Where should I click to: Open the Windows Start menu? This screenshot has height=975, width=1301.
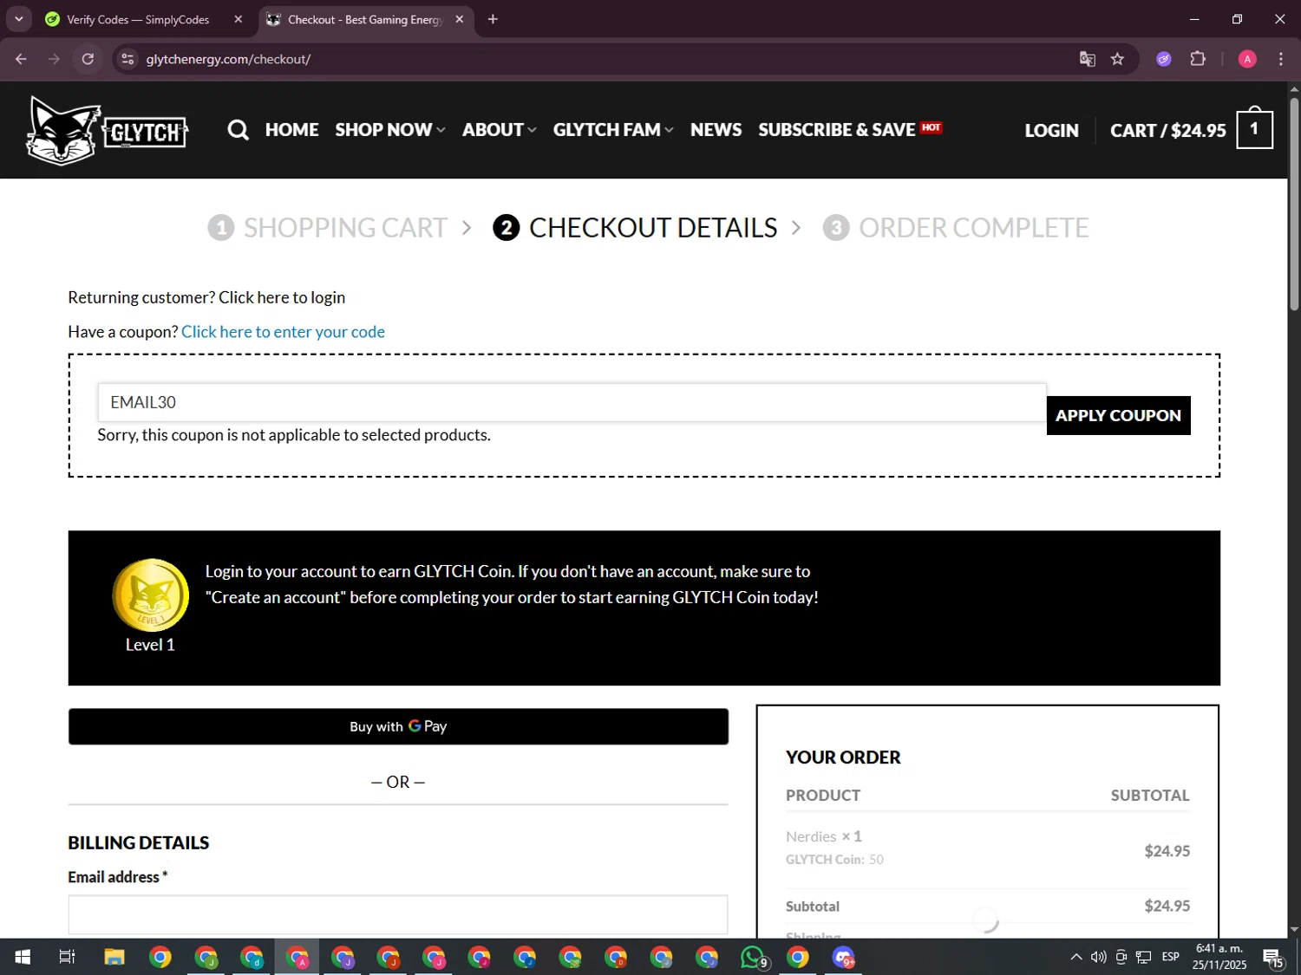(23, 957)
